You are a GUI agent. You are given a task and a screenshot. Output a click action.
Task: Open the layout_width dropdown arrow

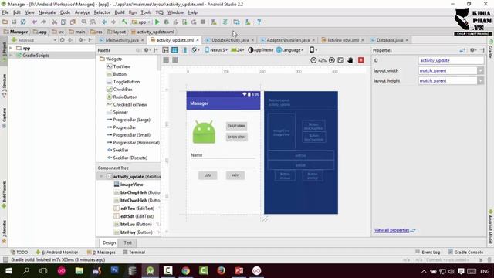pos(480,70)
